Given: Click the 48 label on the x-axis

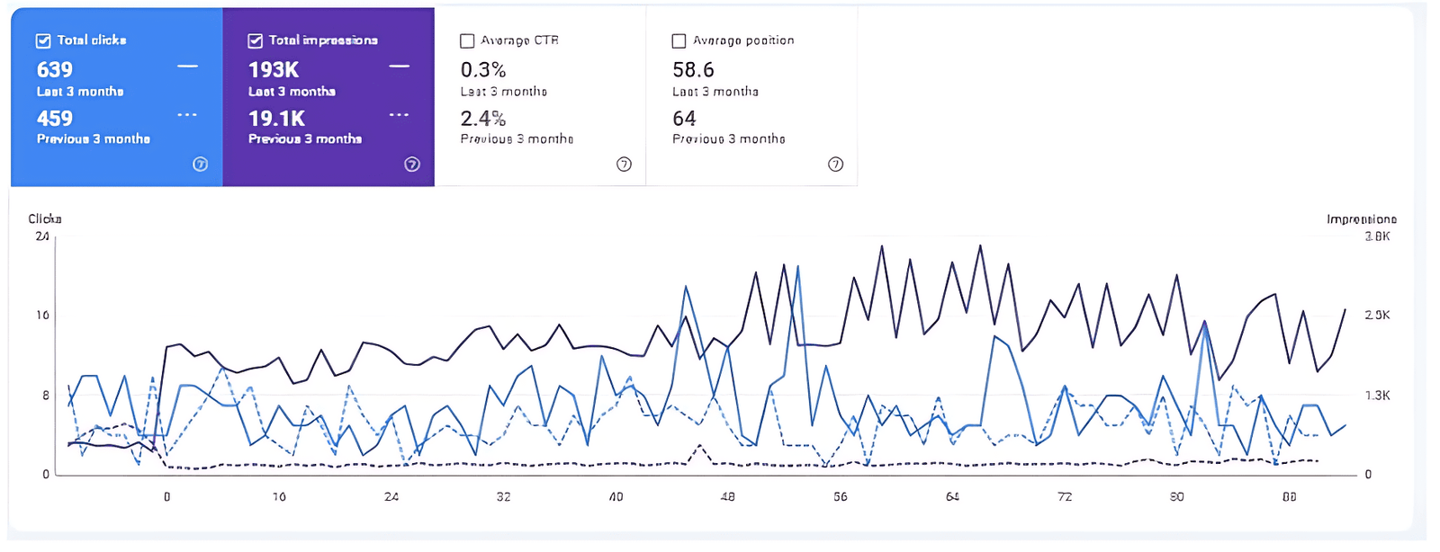Looking at the screenshot, I should 727,496.
